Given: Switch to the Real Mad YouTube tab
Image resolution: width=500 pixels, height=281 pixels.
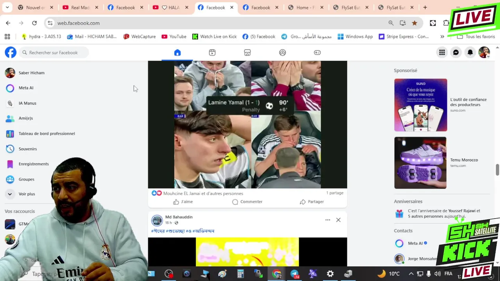Looking at the screenshot, I should 80,7.
